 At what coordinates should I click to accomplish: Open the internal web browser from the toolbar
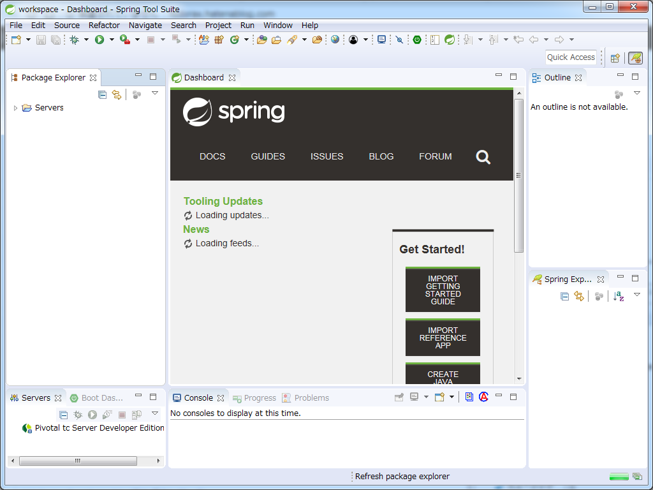tap(335, 40)
